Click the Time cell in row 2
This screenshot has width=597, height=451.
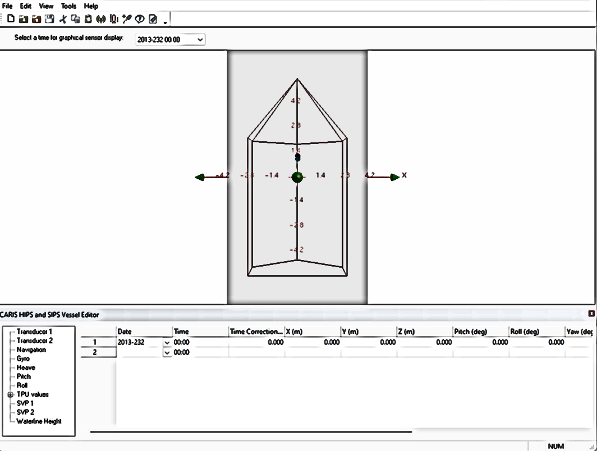(x=199, y=353)
